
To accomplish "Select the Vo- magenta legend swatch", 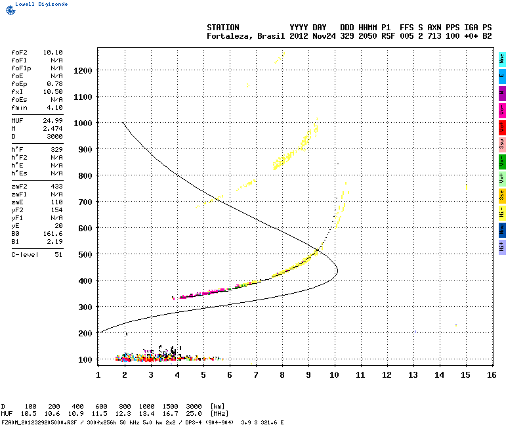I will (x=502, y=110).
